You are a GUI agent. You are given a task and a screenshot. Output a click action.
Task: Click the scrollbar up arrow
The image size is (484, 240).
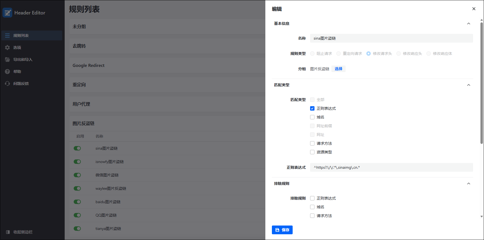(x=482, y=20)
